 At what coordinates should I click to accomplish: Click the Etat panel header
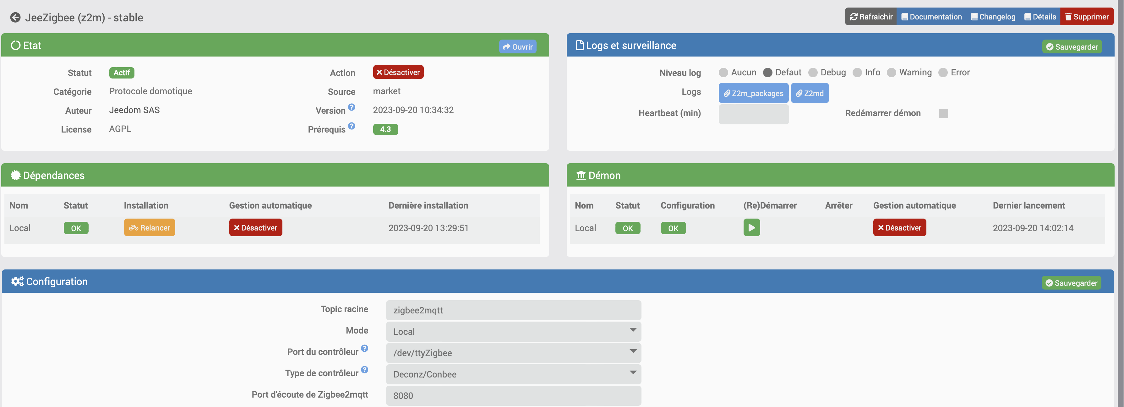pos(275,45)
